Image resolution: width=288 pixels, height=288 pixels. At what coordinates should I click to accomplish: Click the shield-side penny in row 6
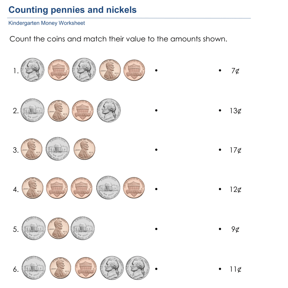pos(85,268)
